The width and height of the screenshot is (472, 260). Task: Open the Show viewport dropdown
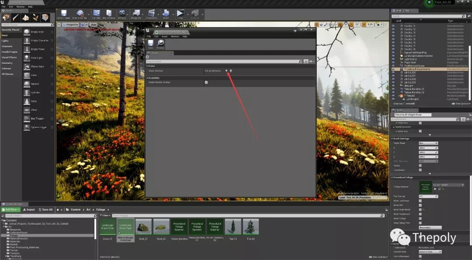94,24
